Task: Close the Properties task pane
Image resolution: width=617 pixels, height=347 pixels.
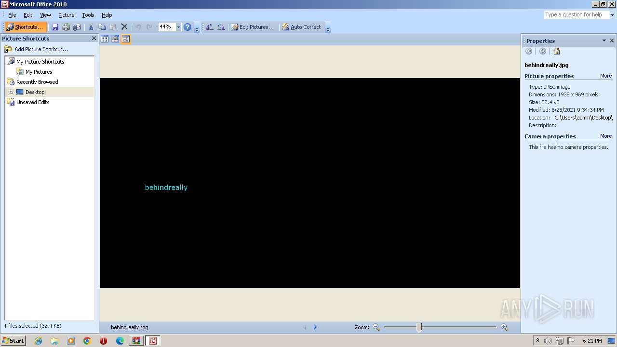Action: [x=612, y=40]
